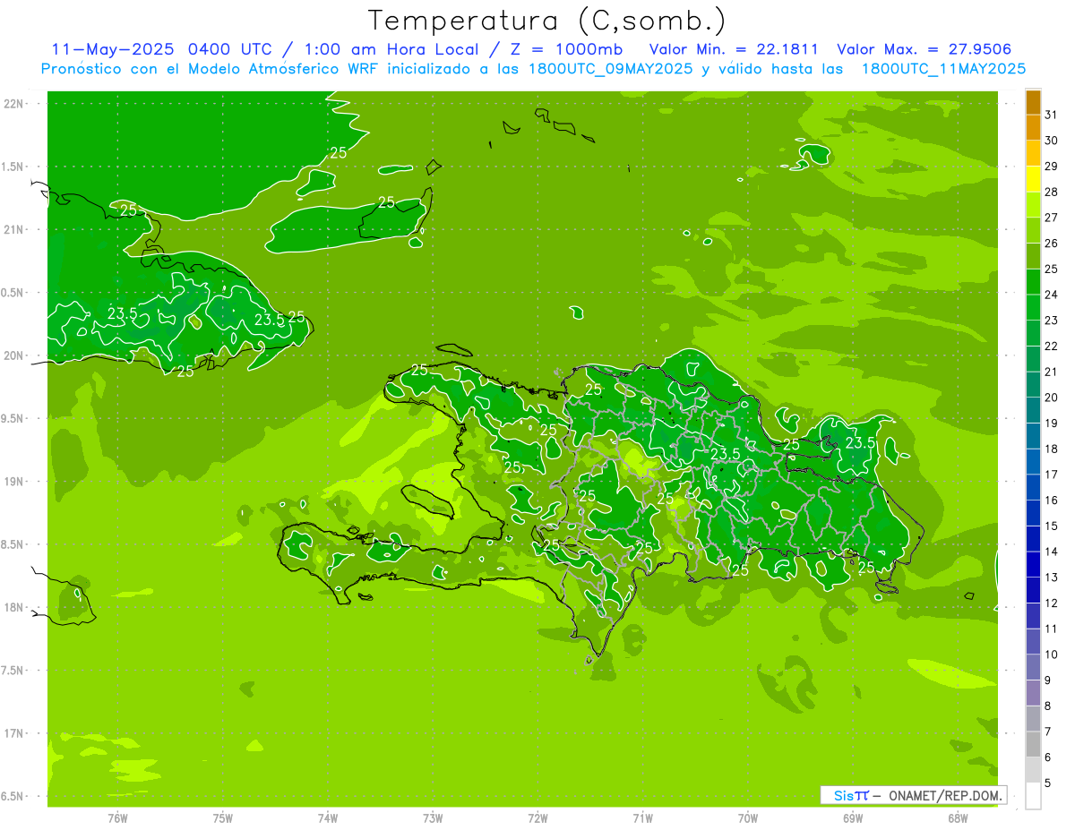The image size is (1075, 830).
Task: Click purple colorbar swatch between 9 and 10
Action: pyautogui.click(x=1033, y=667)
